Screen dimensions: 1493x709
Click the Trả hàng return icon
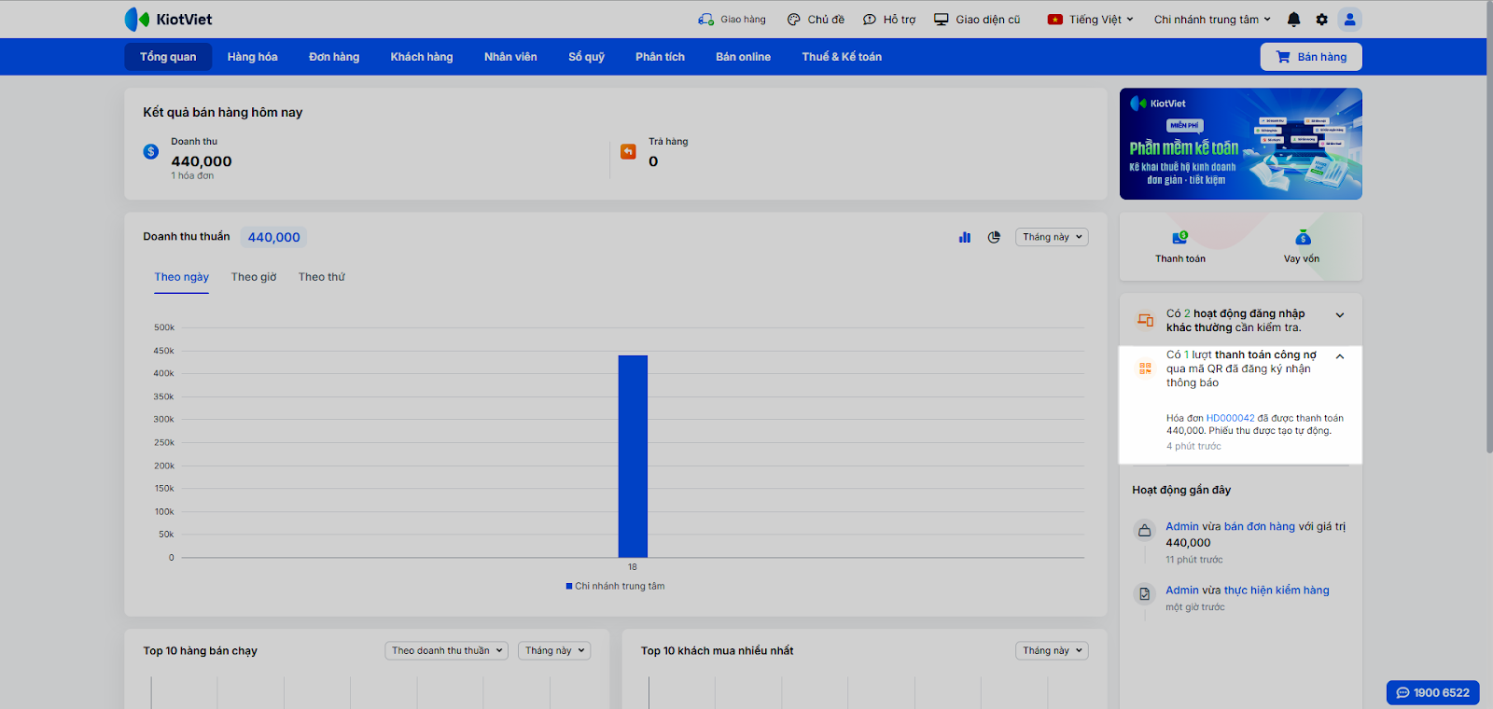[629, 151]
